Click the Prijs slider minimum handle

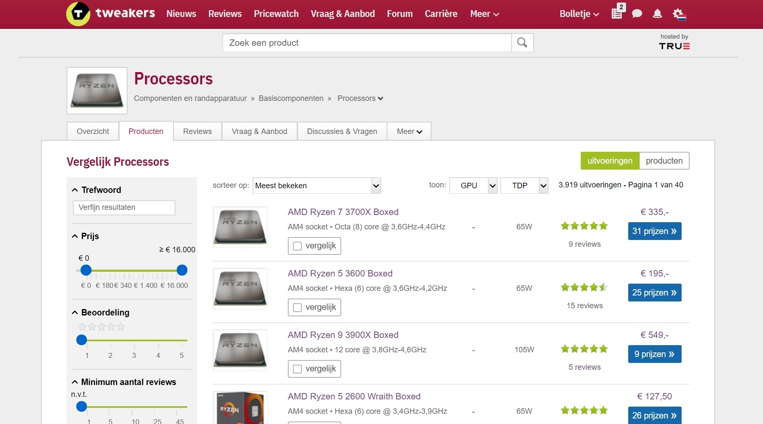click(86, 270)
